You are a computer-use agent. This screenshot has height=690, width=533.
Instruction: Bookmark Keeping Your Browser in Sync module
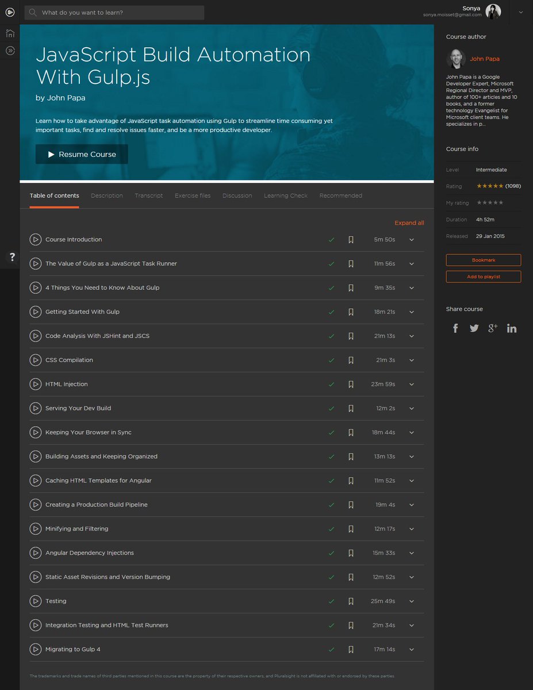[x=351, y=432]
